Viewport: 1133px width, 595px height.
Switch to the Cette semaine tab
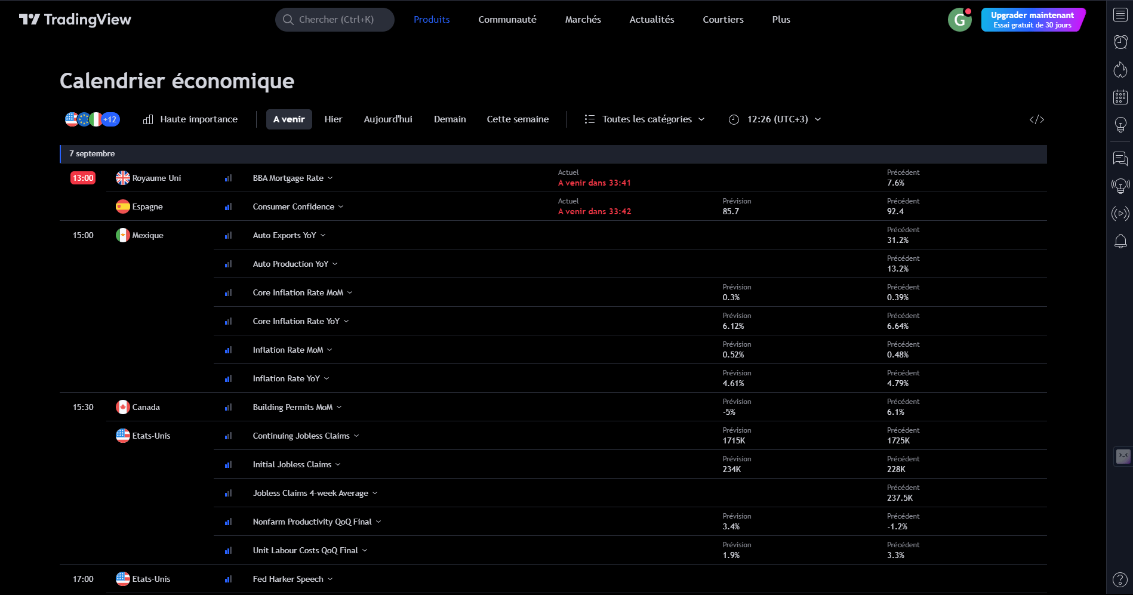click(518, 119)
